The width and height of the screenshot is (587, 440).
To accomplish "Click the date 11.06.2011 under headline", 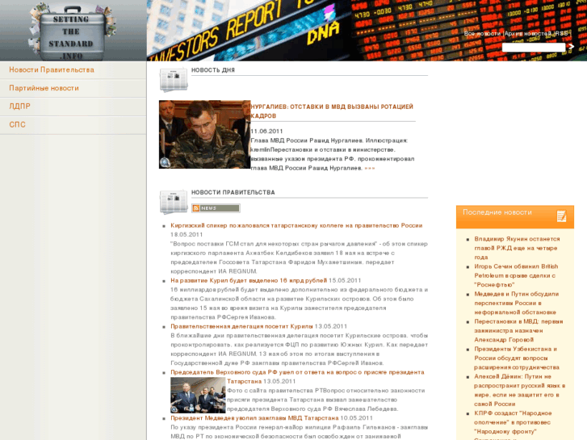I will click(x=266, y=132).
